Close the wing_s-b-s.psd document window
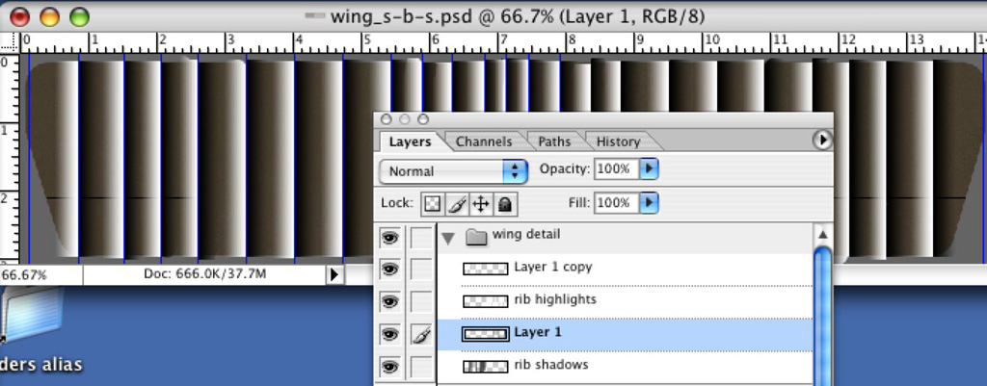 click(x=19, y=17)
